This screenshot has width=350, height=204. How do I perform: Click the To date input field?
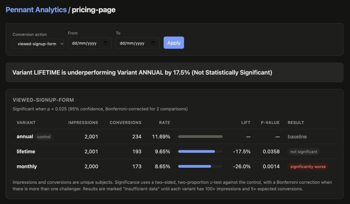pos(138,43)
